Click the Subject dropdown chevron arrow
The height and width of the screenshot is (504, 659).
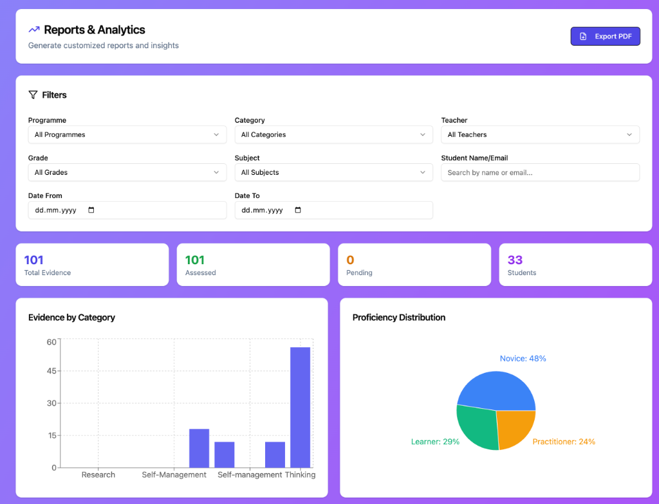coord(423,173)
